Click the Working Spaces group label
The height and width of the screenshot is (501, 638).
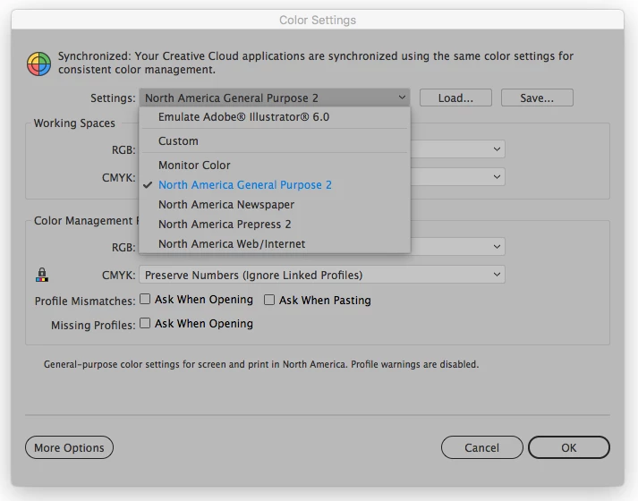click(x=74, y=123)
